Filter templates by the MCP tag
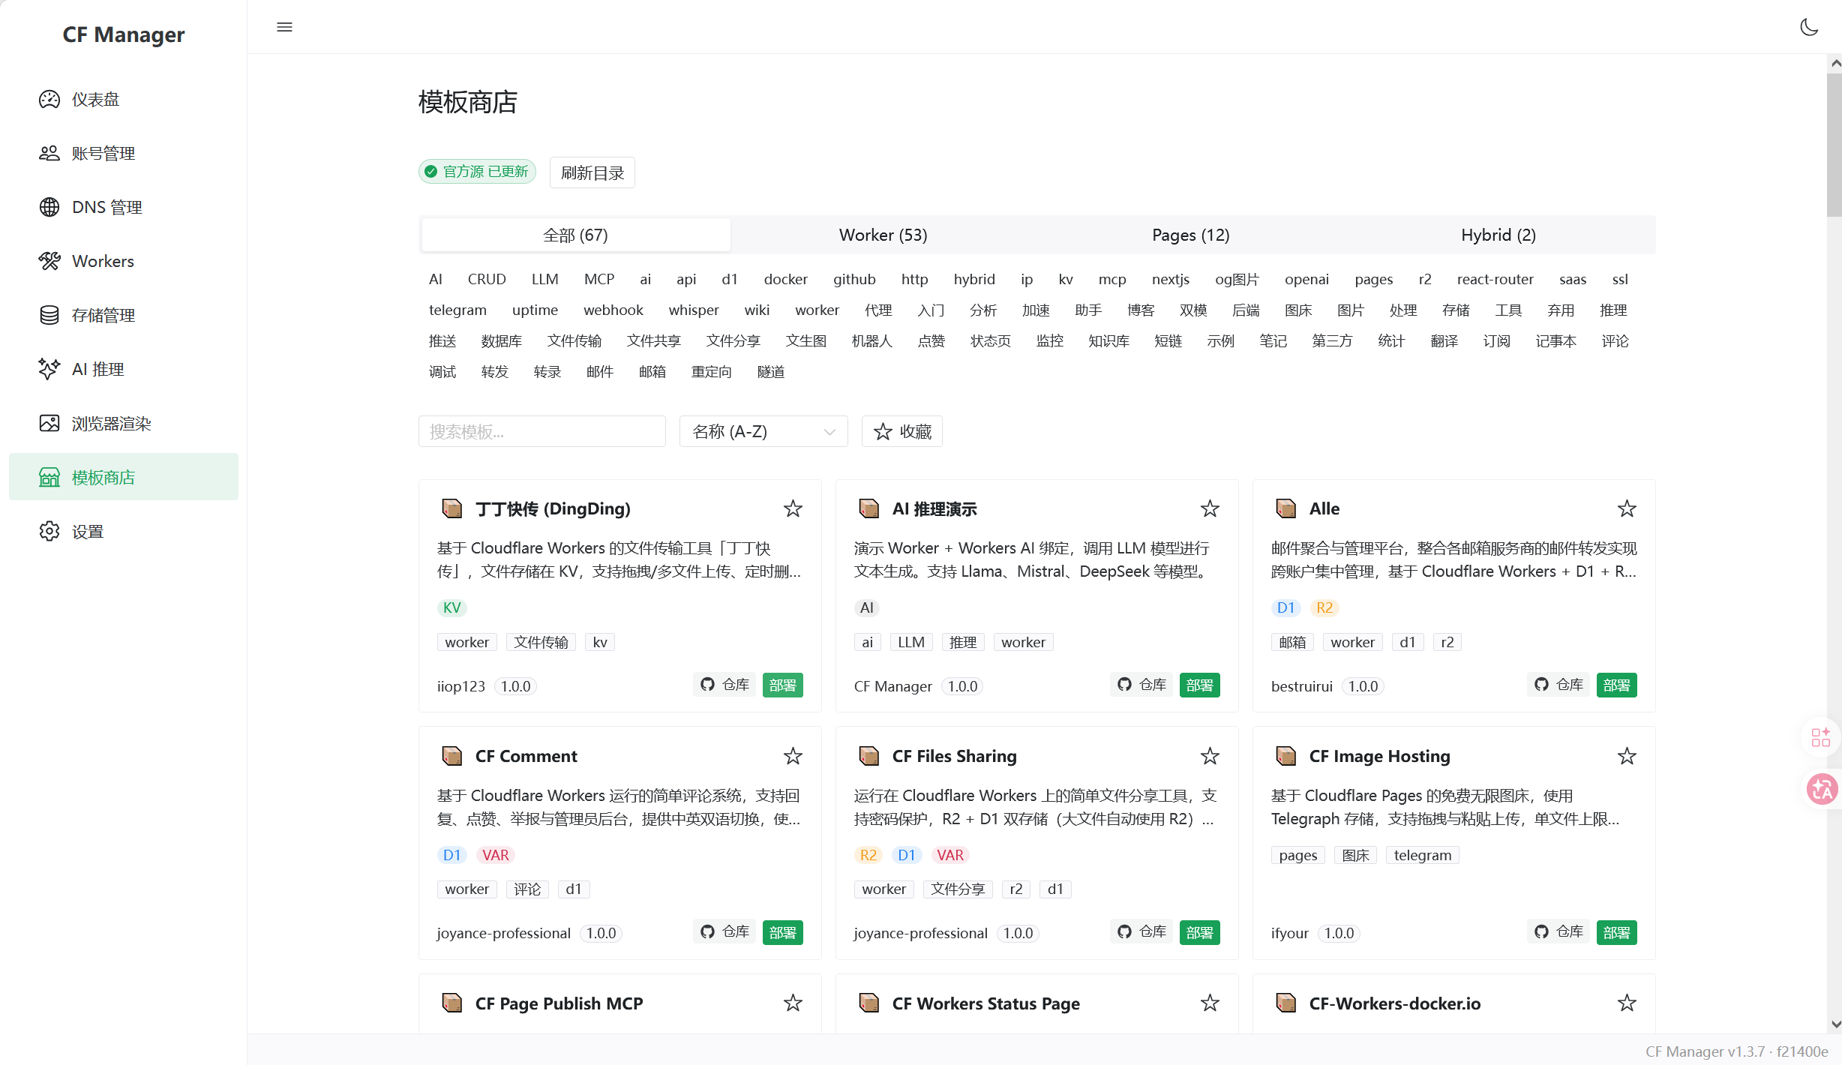 point(599,279)
